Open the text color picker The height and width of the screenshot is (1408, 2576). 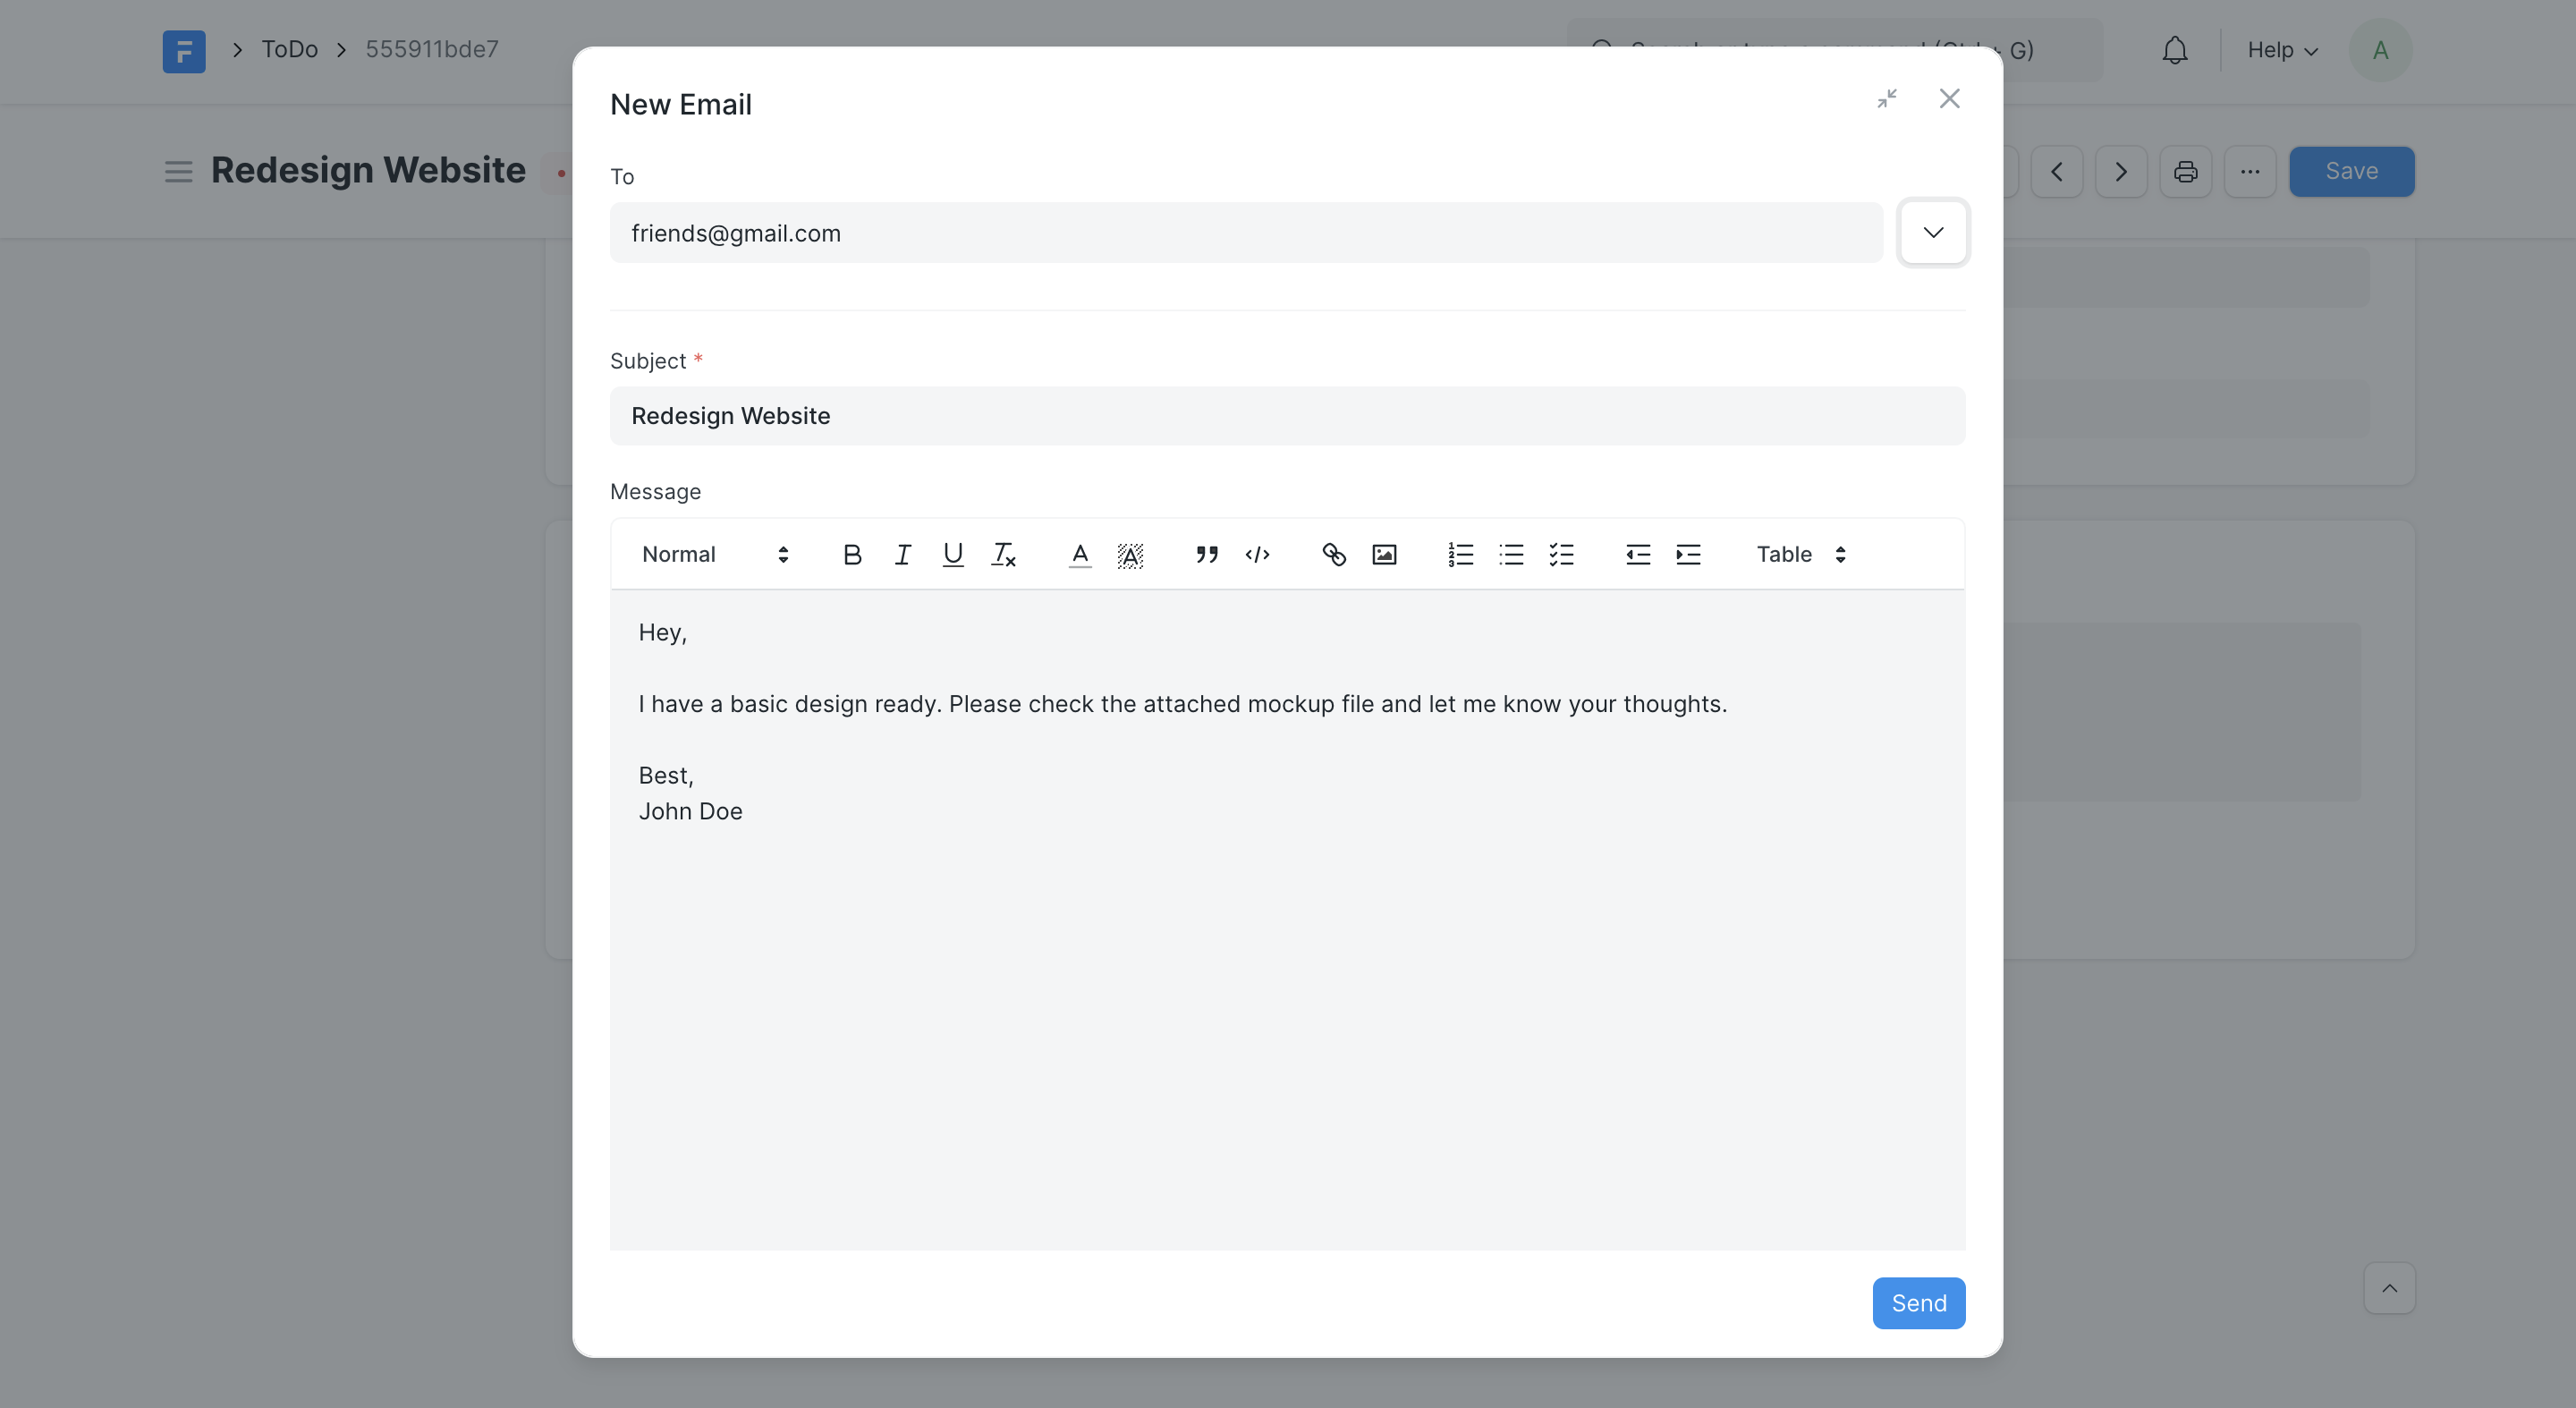coord(1079,554)
